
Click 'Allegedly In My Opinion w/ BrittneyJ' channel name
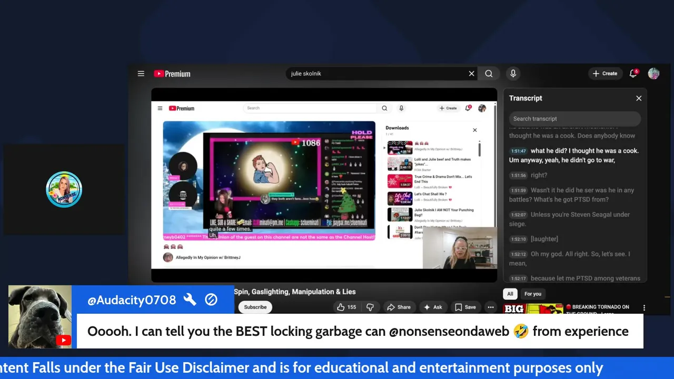click(208, 257)
